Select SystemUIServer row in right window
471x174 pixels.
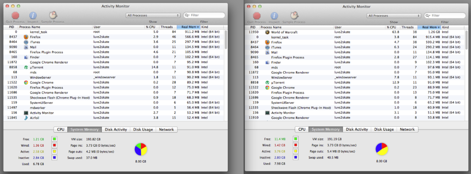[355, 102]
